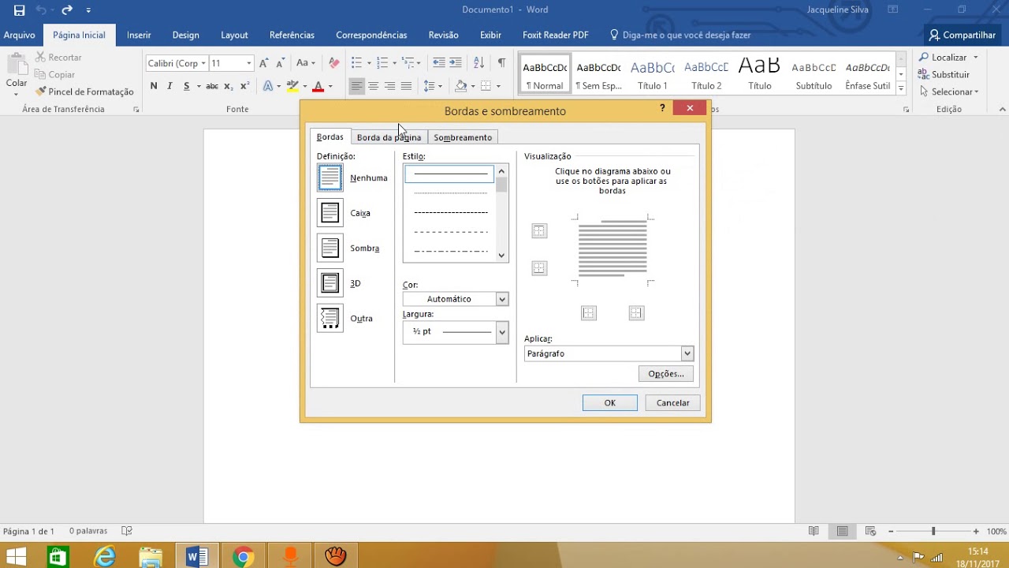The width and height of the screenshot is (1009, 568).
Task: Open the Inserir ribbon tab
Action: pyautogui.click(x=139, y=35)
